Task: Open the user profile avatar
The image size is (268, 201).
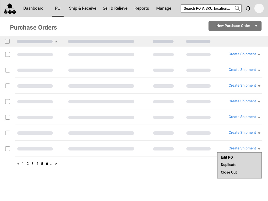Action: (259, 8)
